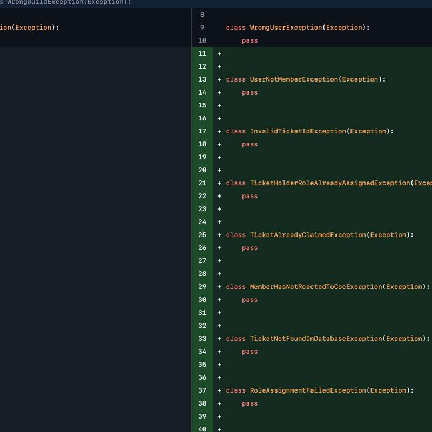Click the pass statement on line 34
The width and height of the screenshot is (432, 432).
click(249, 351)
